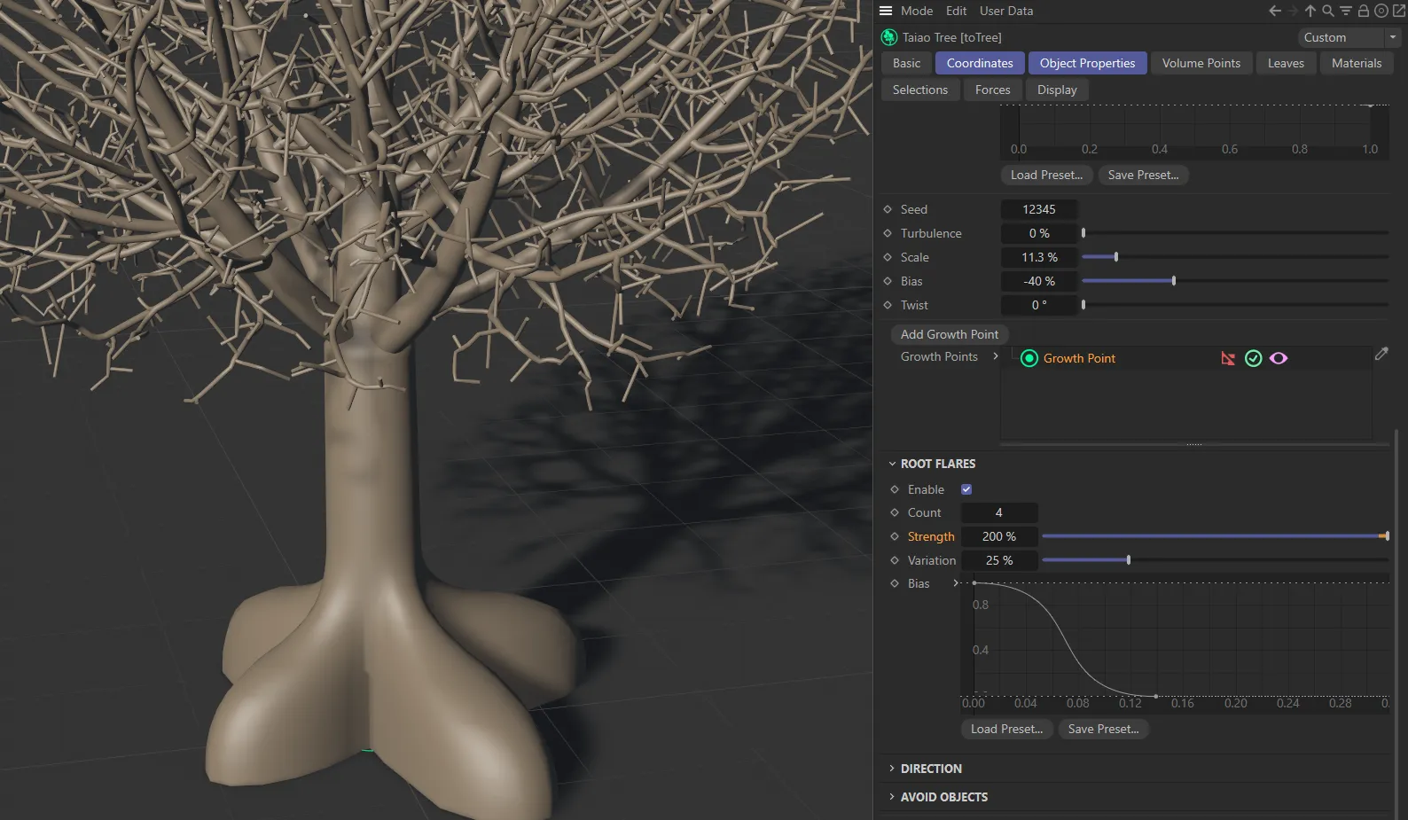Open the Edit menu
This screenshot has width=1408, height=820.
[x=956, y=11]
